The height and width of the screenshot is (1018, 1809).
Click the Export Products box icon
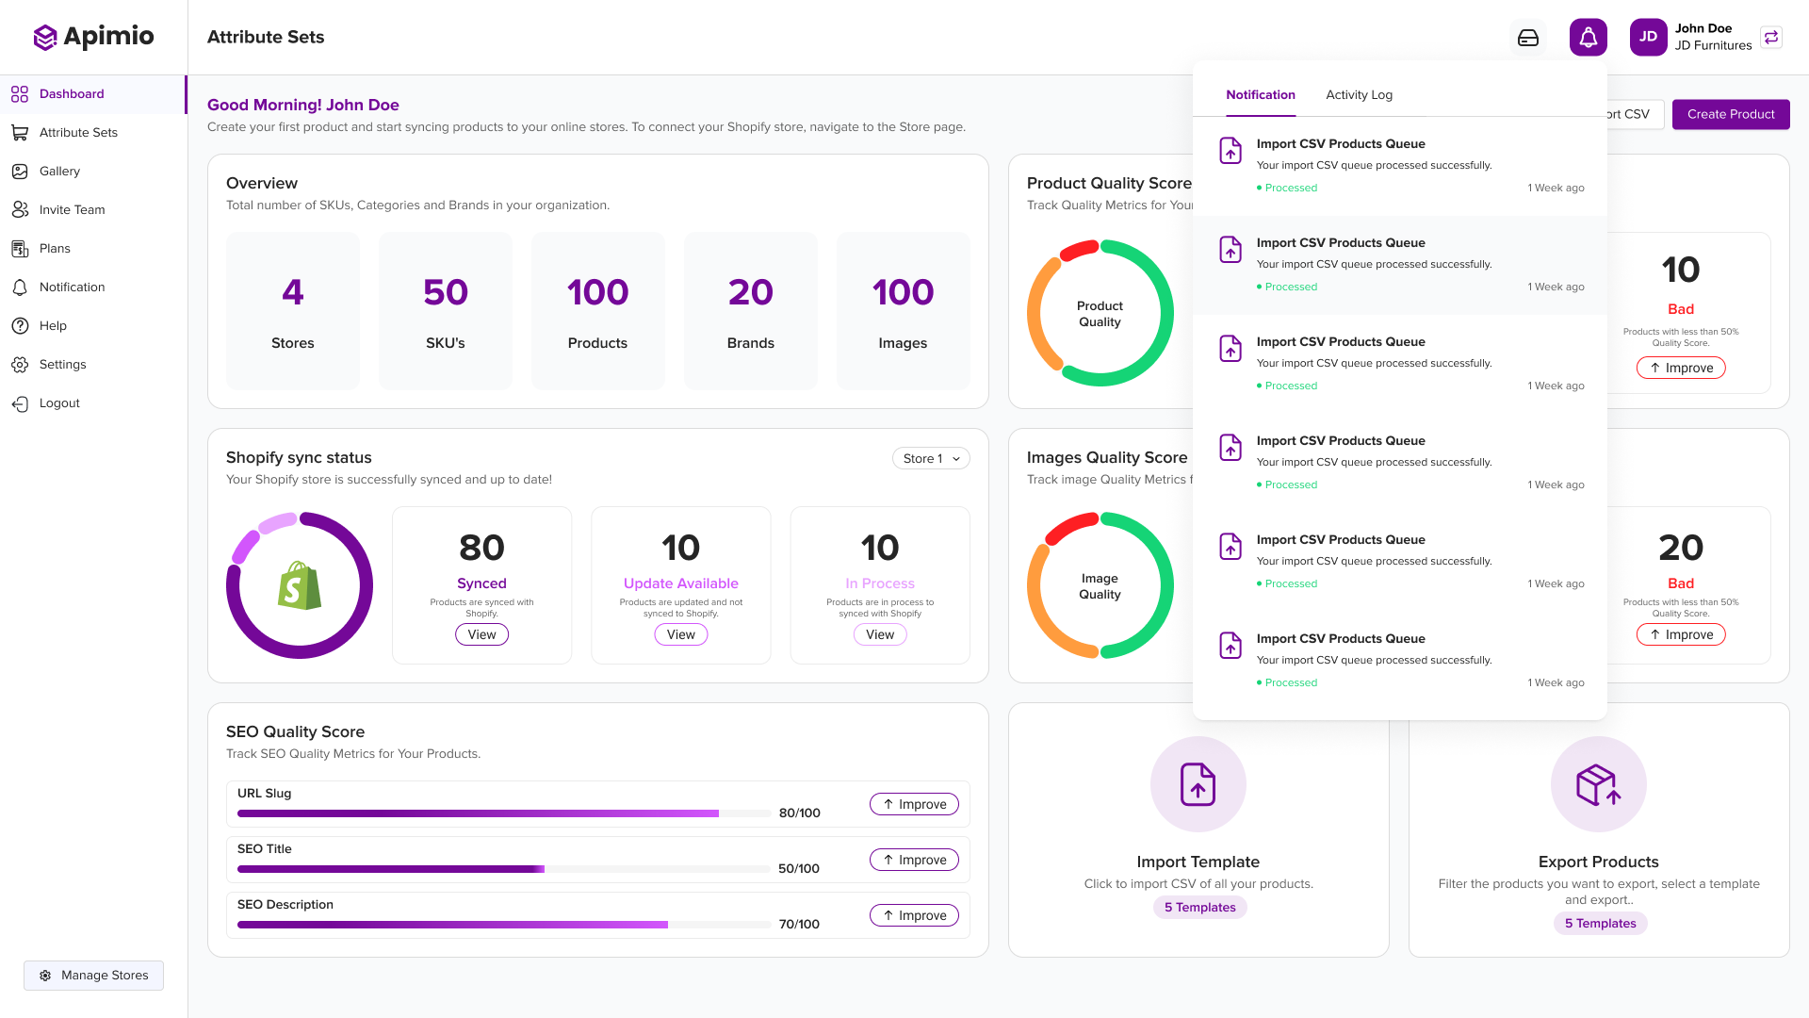point(1599,784)
